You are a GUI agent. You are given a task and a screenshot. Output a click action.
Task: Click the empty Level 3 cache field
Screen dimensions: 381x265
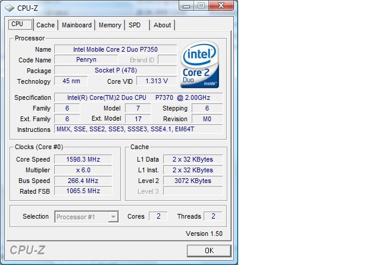tap(193, 191)
